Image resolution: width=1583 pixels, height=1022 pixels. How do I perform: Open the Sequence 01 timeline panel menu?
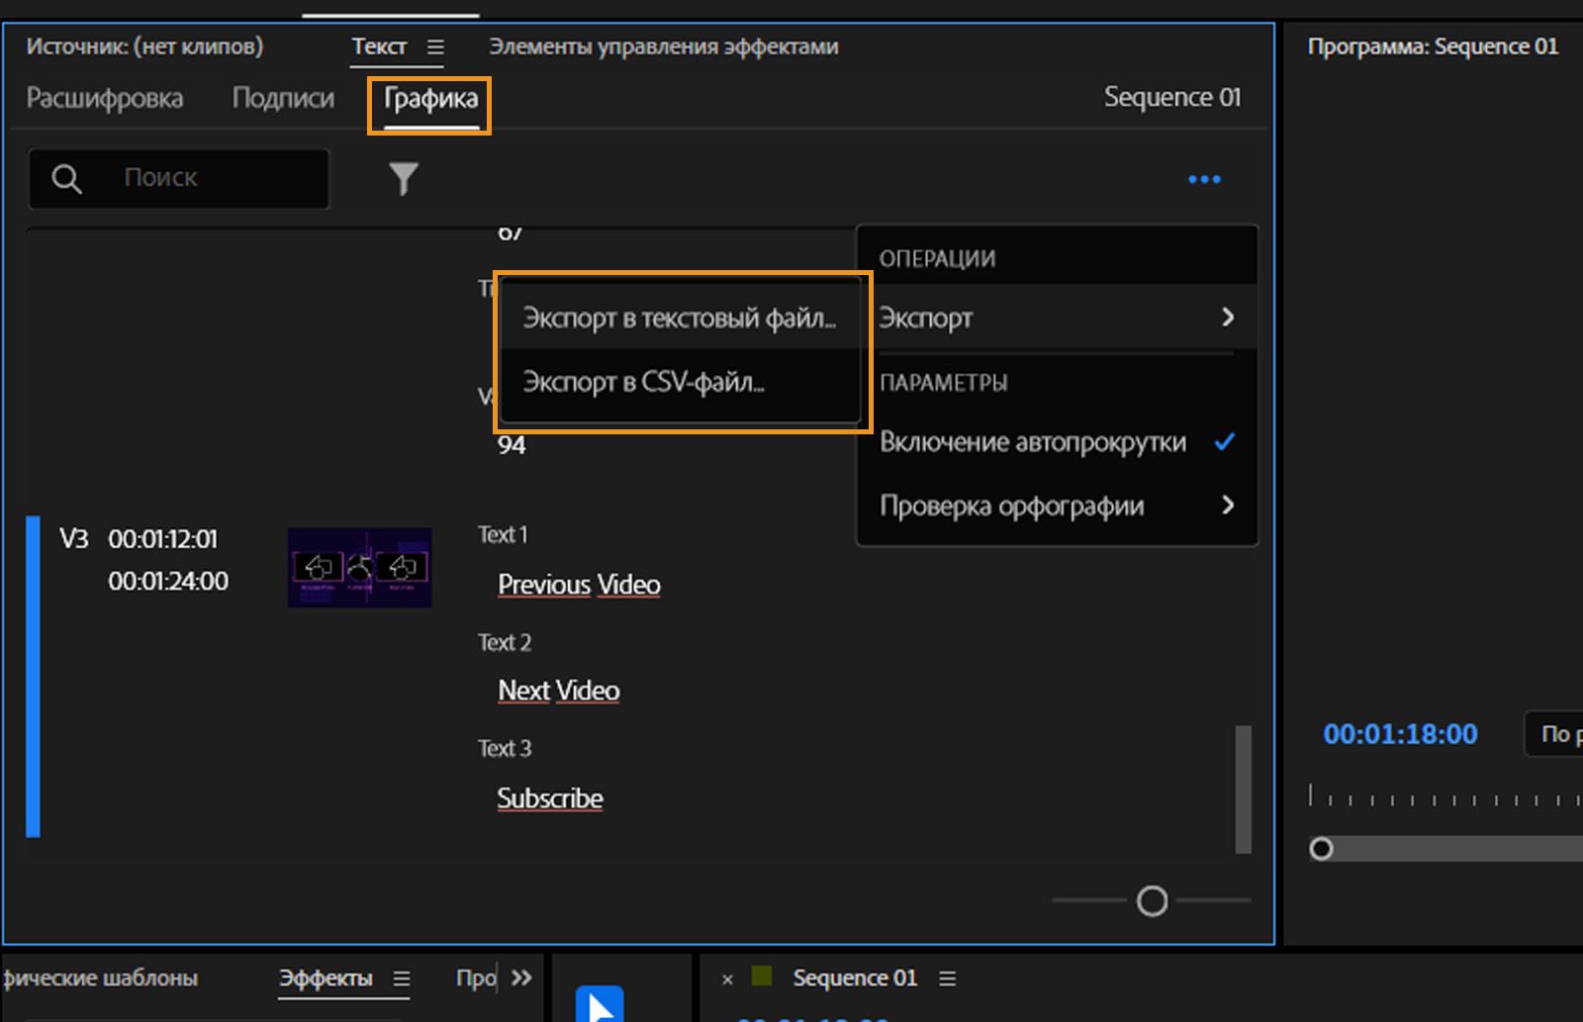point(947,978)
